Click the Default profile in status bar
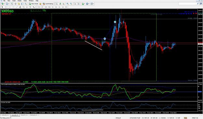The image size is (203, 119). [x=118, y=118]
